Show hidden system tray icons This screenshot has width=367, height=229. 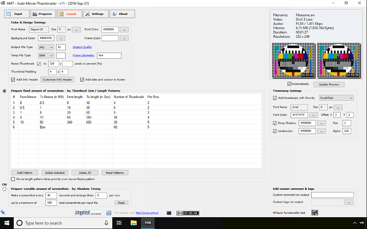point(355,223)
